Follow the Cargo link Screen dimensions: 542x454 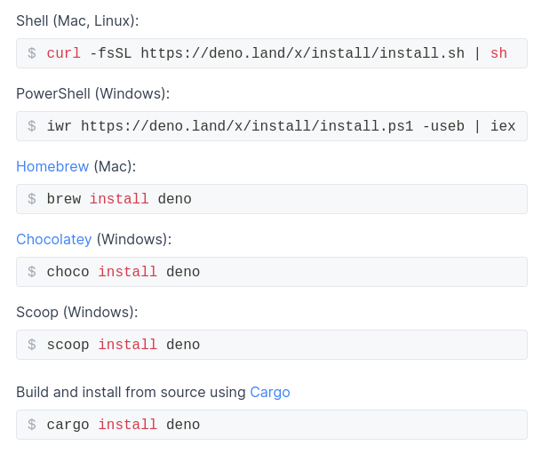click(270, 392)
